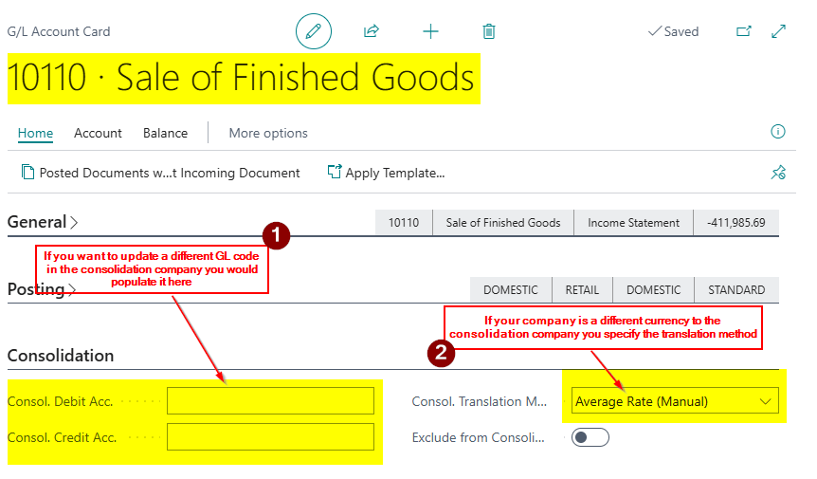The height and width of the screenshot is (479, 817).
Task: Open card in new window icon
Action: (x=744, y=31)
